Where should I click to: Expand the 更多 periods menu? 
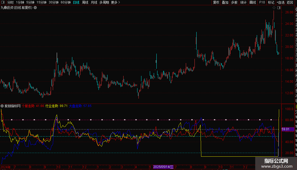pos(115,2)
